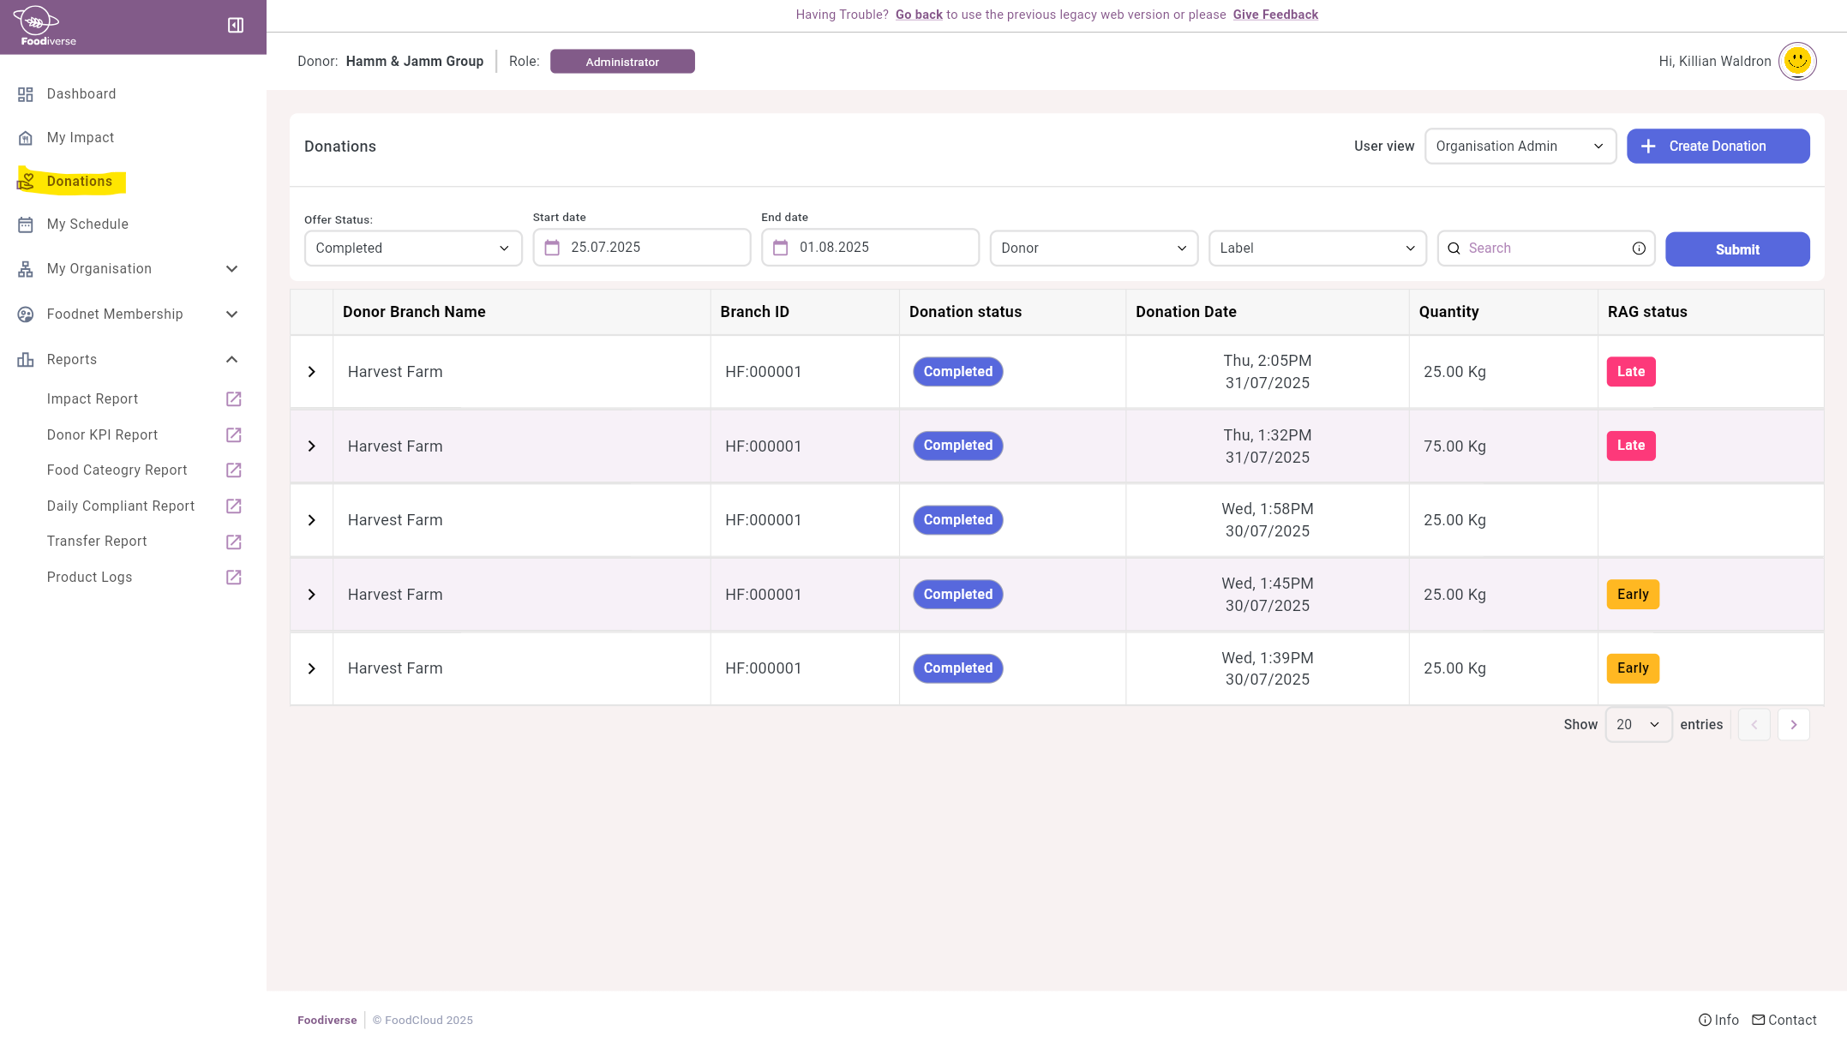Click the smiley user avatar
The width and height of the screenshot is (1847, 1048).
1796,61
